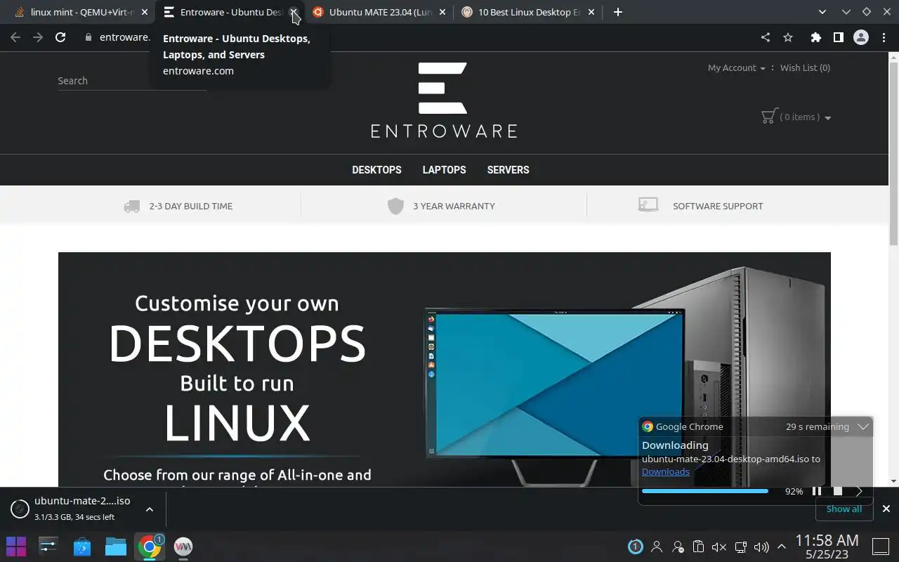This screenshot has height=562, width=899.
Task: Go back in browser history
Action: (x=15, y=37)
